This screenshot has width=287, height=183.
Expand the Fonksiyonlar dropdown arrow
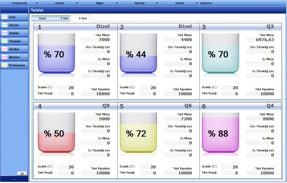coord(37,3)
